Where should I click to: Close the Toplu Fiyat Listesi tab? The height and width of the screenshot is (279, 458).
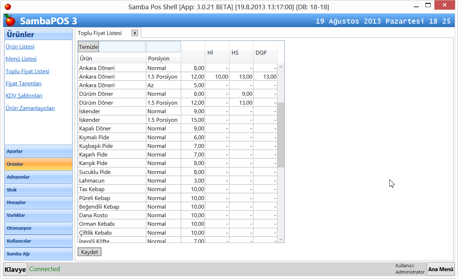pos(135,33)
